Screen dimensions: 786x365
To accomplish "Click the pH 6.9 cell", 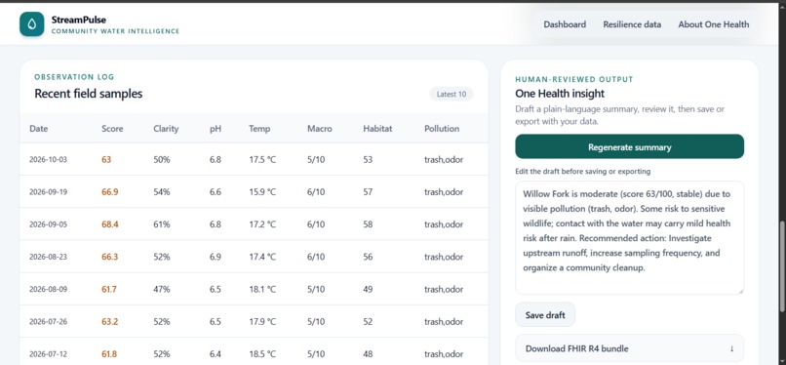I will click(x=216, y=257).
